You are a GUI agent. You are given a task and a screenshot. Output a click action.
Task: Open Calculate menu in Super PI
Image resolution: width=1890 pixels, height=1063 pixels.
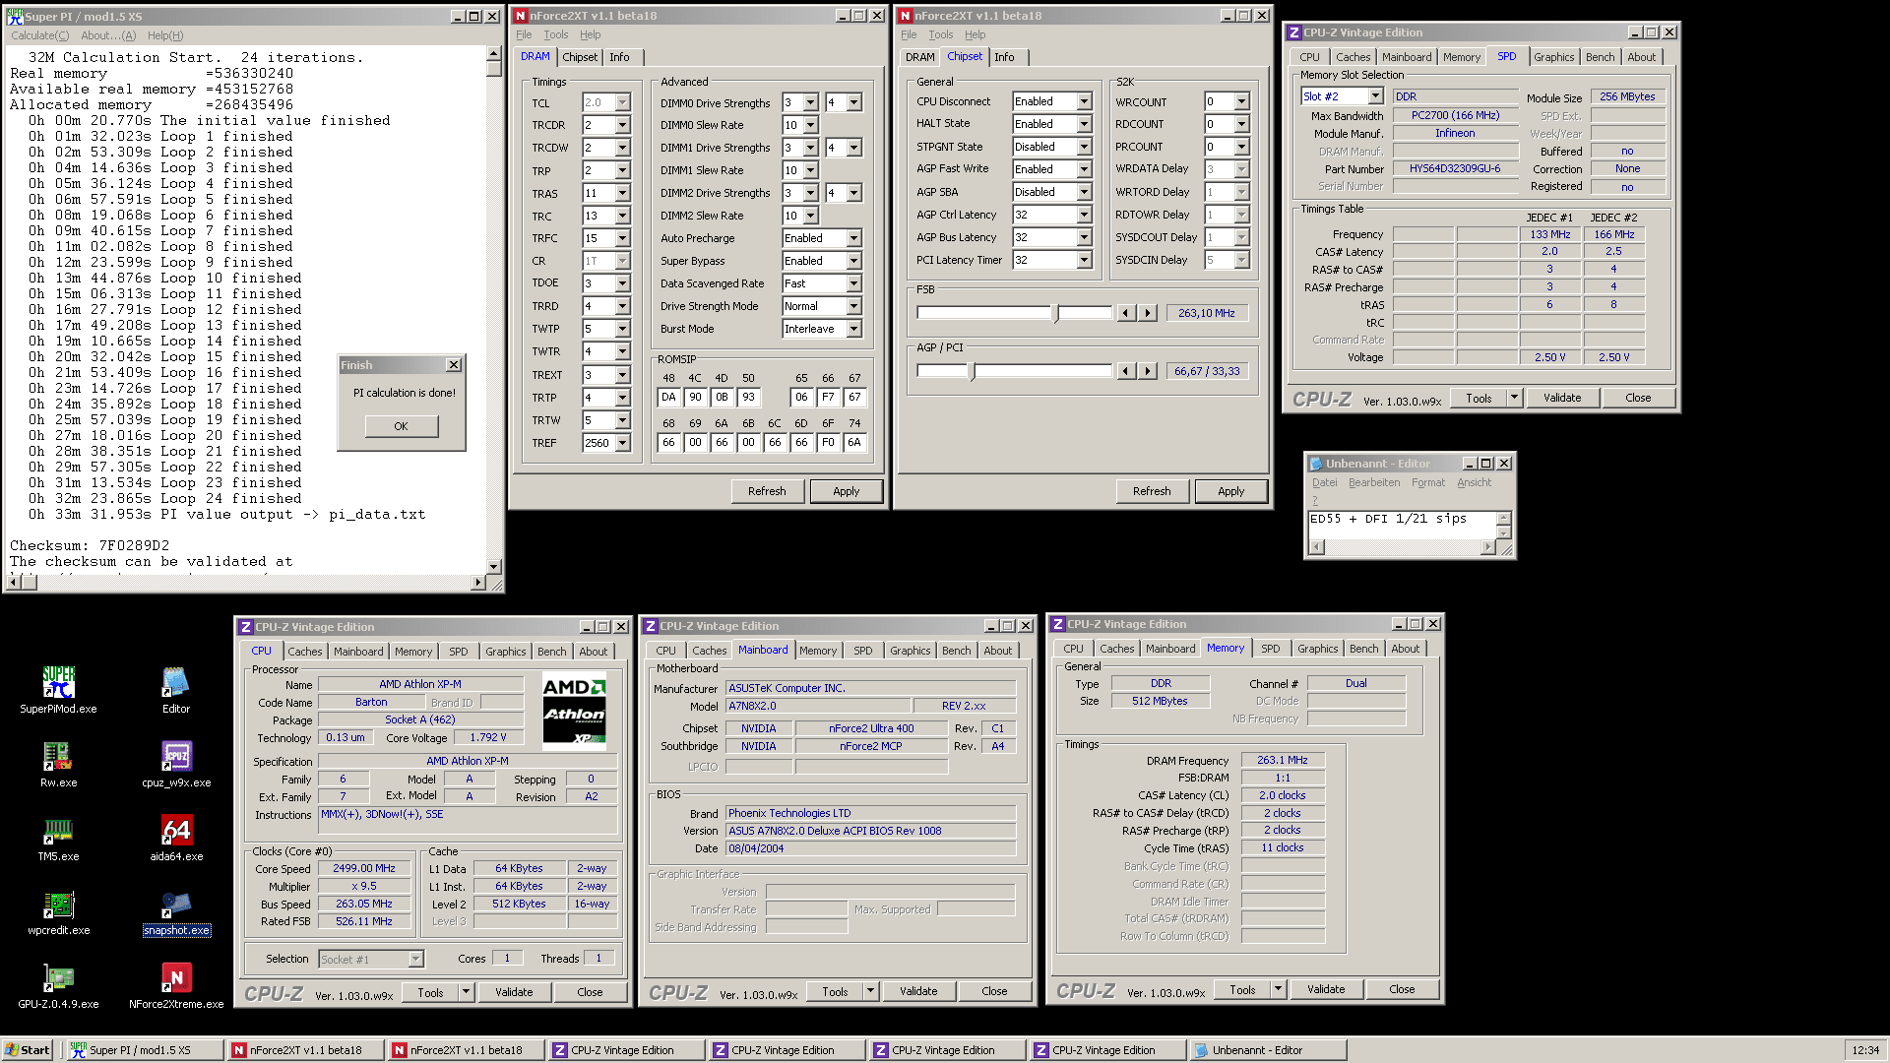(x=39, y=35)
